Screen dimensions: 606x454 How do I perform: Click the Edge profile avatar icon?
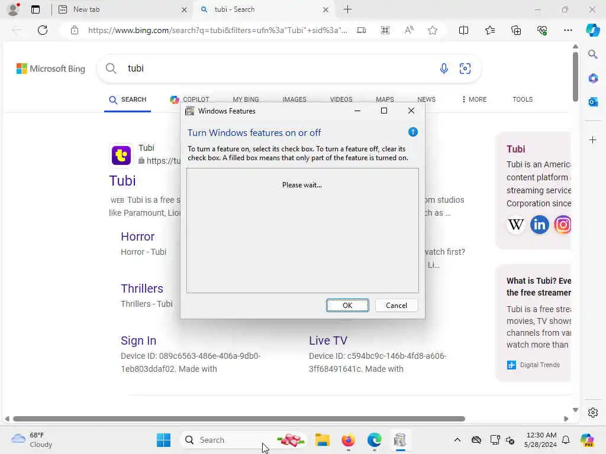click(x=14, y=9)
